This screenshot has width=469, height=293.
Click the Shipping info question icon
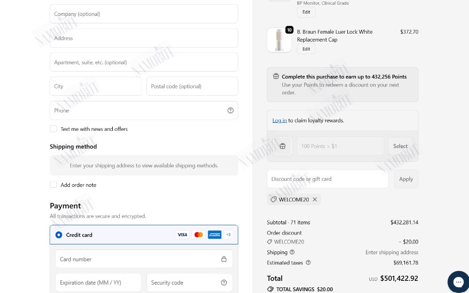pos(292,252)
